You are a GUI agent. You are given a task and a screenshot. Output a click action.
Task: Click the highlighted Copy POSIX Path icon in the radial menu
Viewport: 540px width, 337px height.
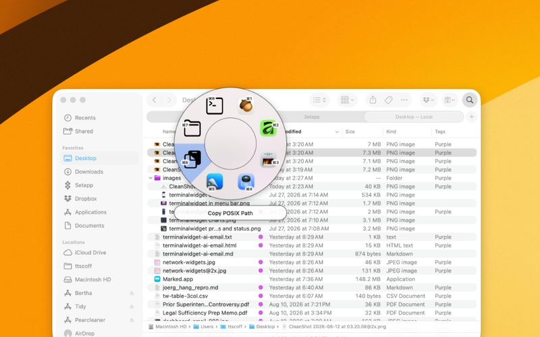[192, 160]
